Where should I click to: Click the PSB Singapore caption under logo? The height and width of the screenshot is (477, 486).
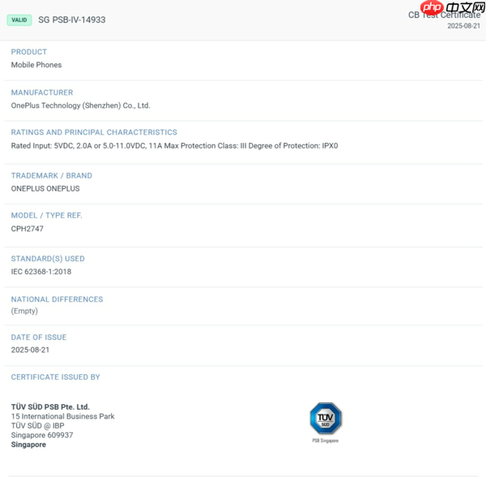(326, 440)
